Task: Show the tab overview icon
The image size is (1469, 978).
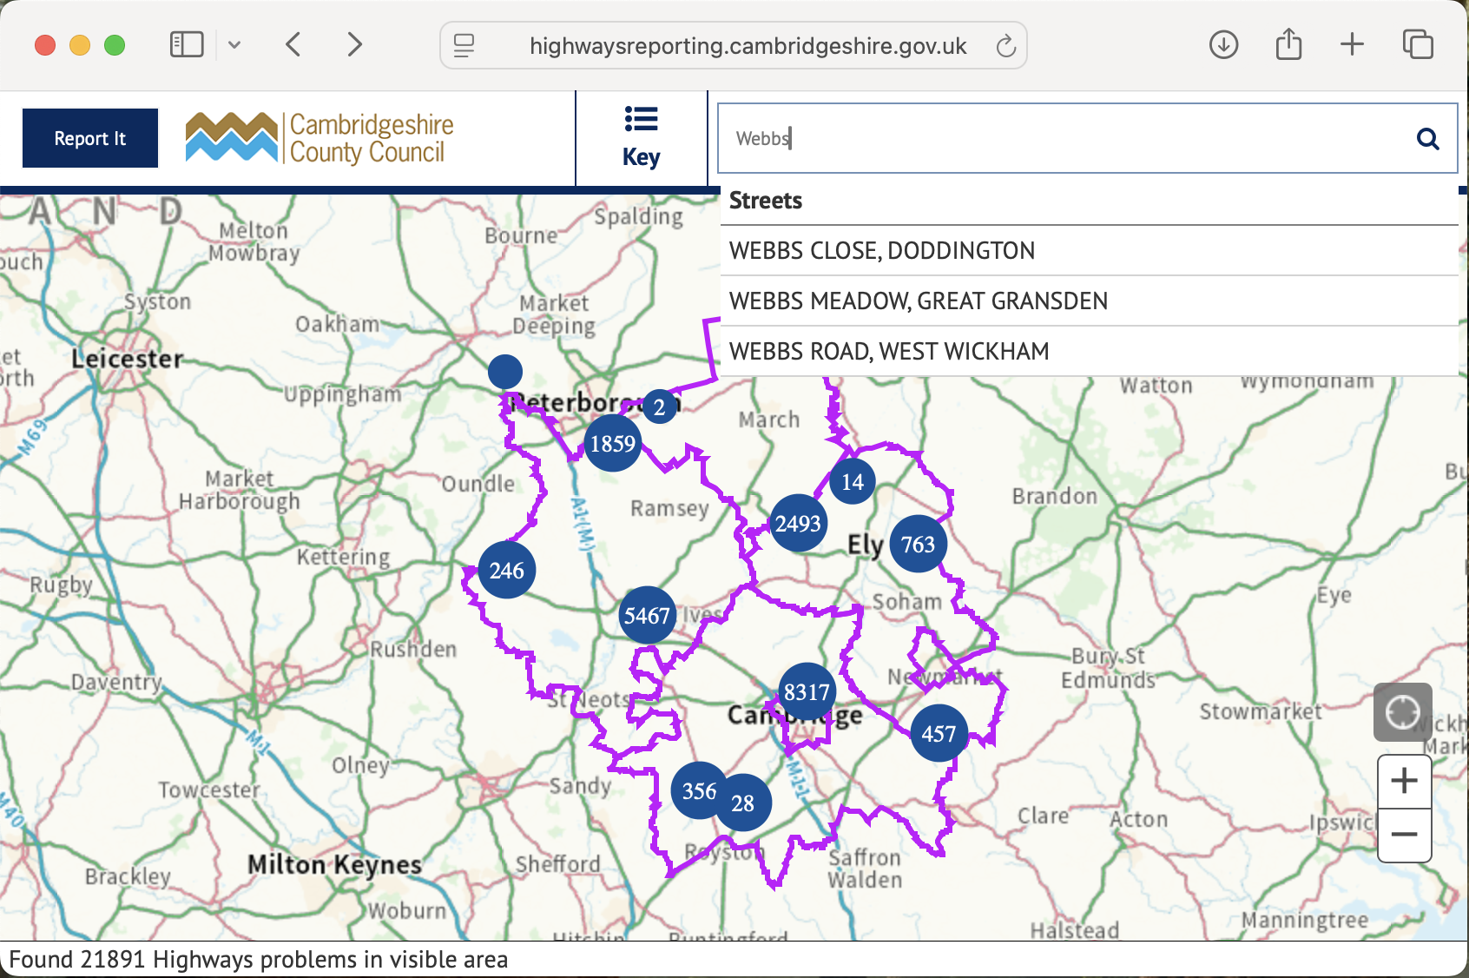Action: click(1418, 44)
